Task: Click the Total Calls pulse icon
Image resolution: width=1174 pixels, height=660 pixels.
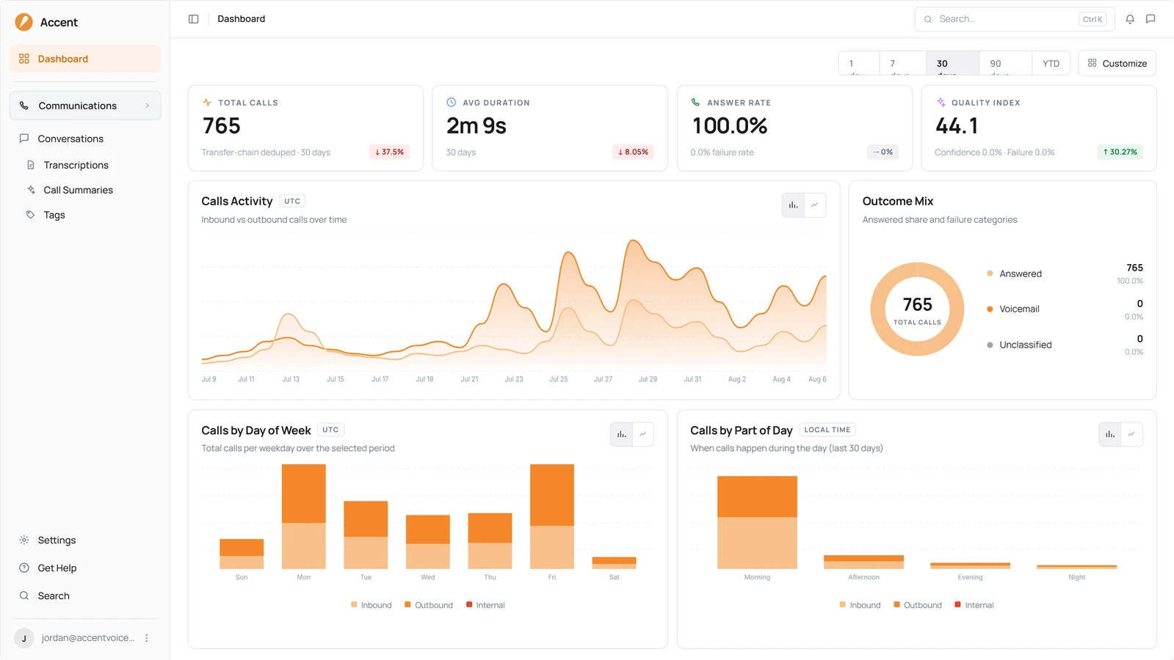Action: [207, 103]
